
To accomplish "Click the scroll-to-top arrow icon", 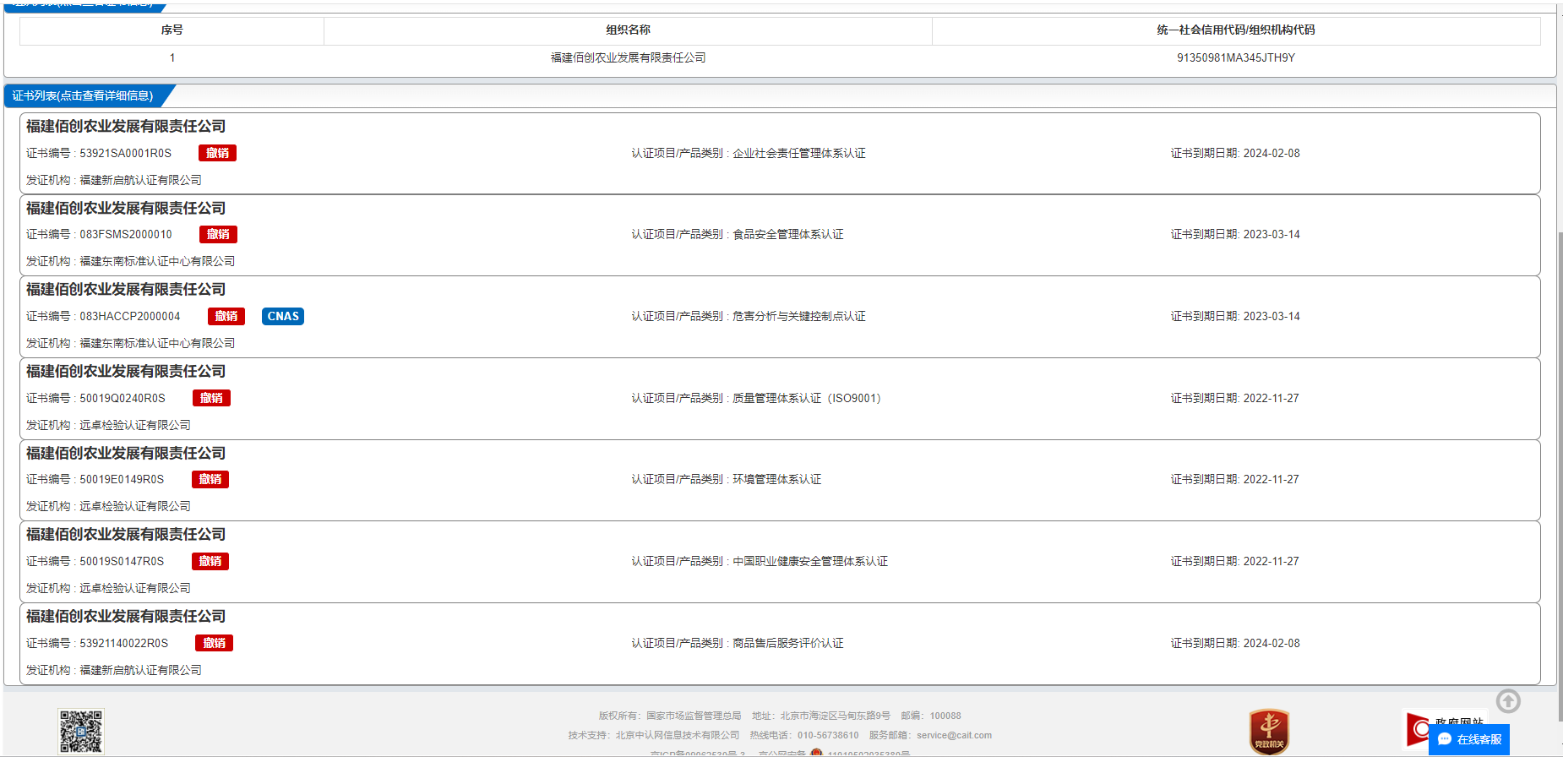I will click(x=1508, y=701).
